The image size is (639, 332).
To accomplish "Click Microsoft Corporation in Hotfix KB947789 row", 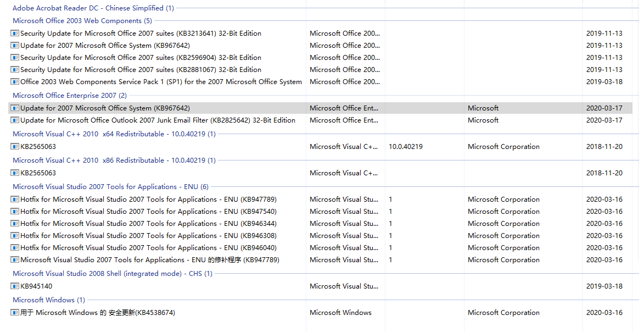I will 503,200.
